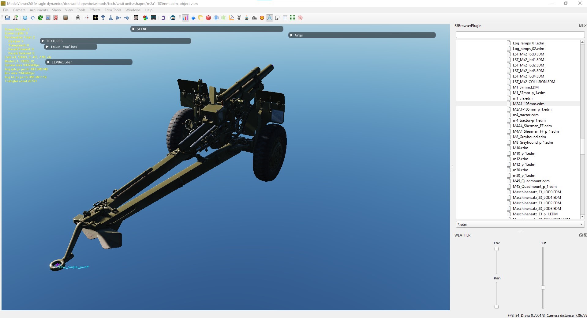Click the ship toolbar icon
The width and height of the screenshot is (587, 318).
[x=247, y=18]
